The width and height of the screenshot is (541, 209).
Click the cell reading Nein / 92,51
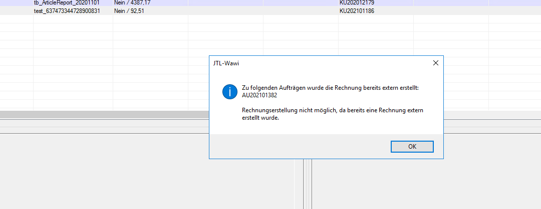(150, 10)
